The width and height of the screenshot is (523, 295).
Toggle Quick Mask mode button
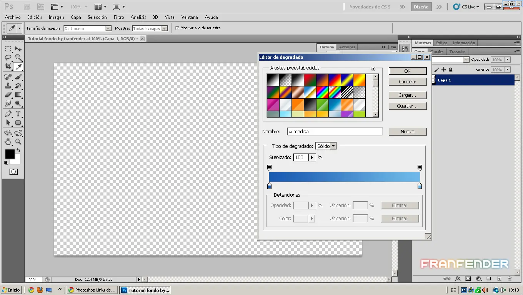pyautogui.click(x=13, y=172)
